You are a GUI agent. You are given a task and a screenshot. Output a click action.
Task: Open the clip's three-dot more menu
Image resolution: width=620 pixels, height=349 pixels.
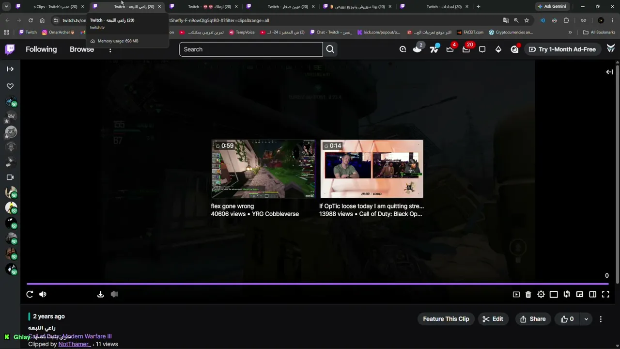(x=601, y=319)
